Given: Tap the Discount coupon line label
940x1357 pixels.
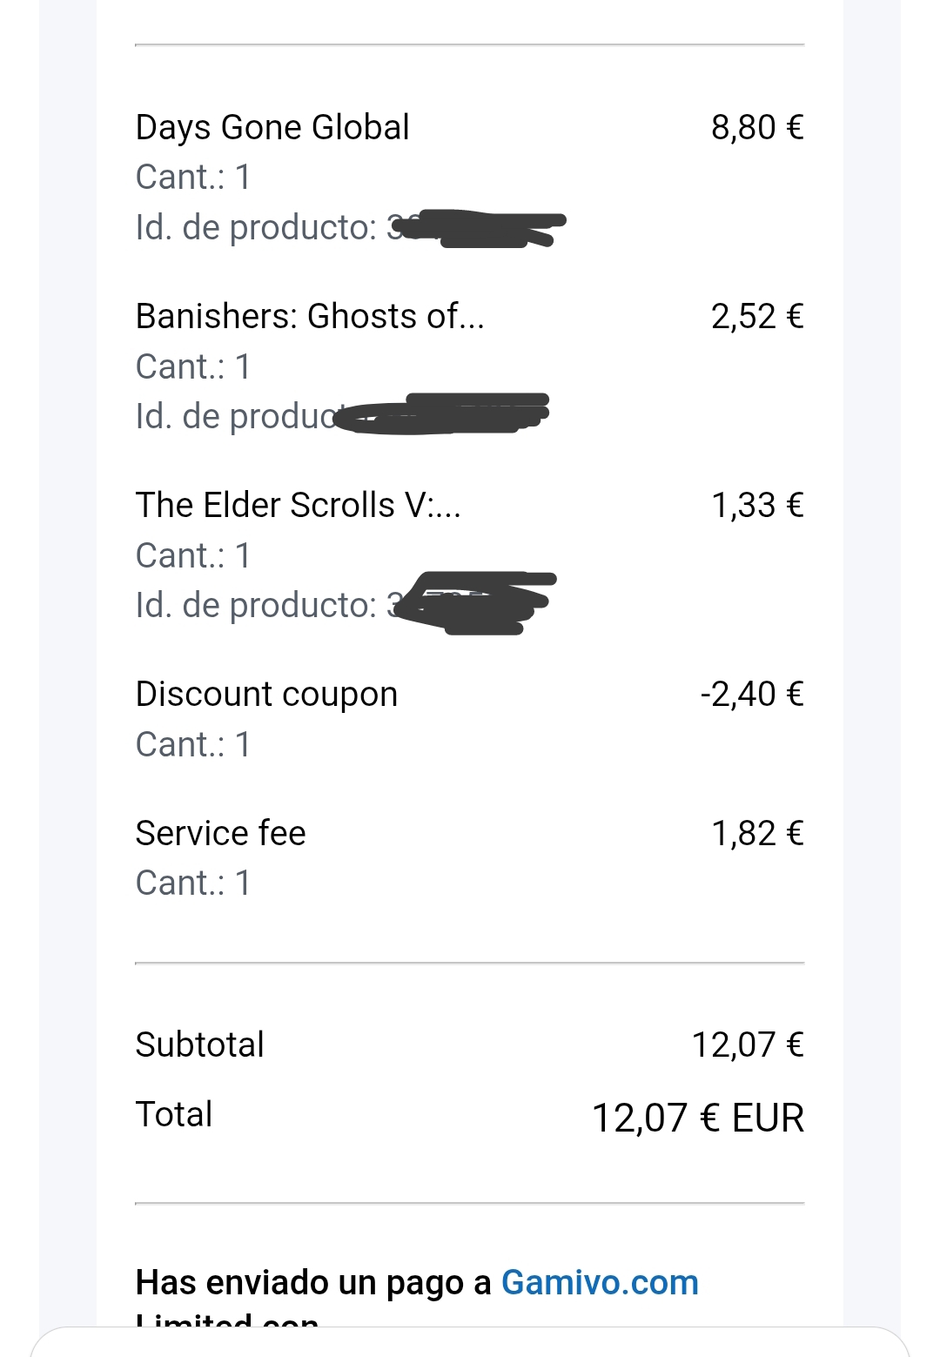Looking at the screenshot, I should tap(266, 694).
